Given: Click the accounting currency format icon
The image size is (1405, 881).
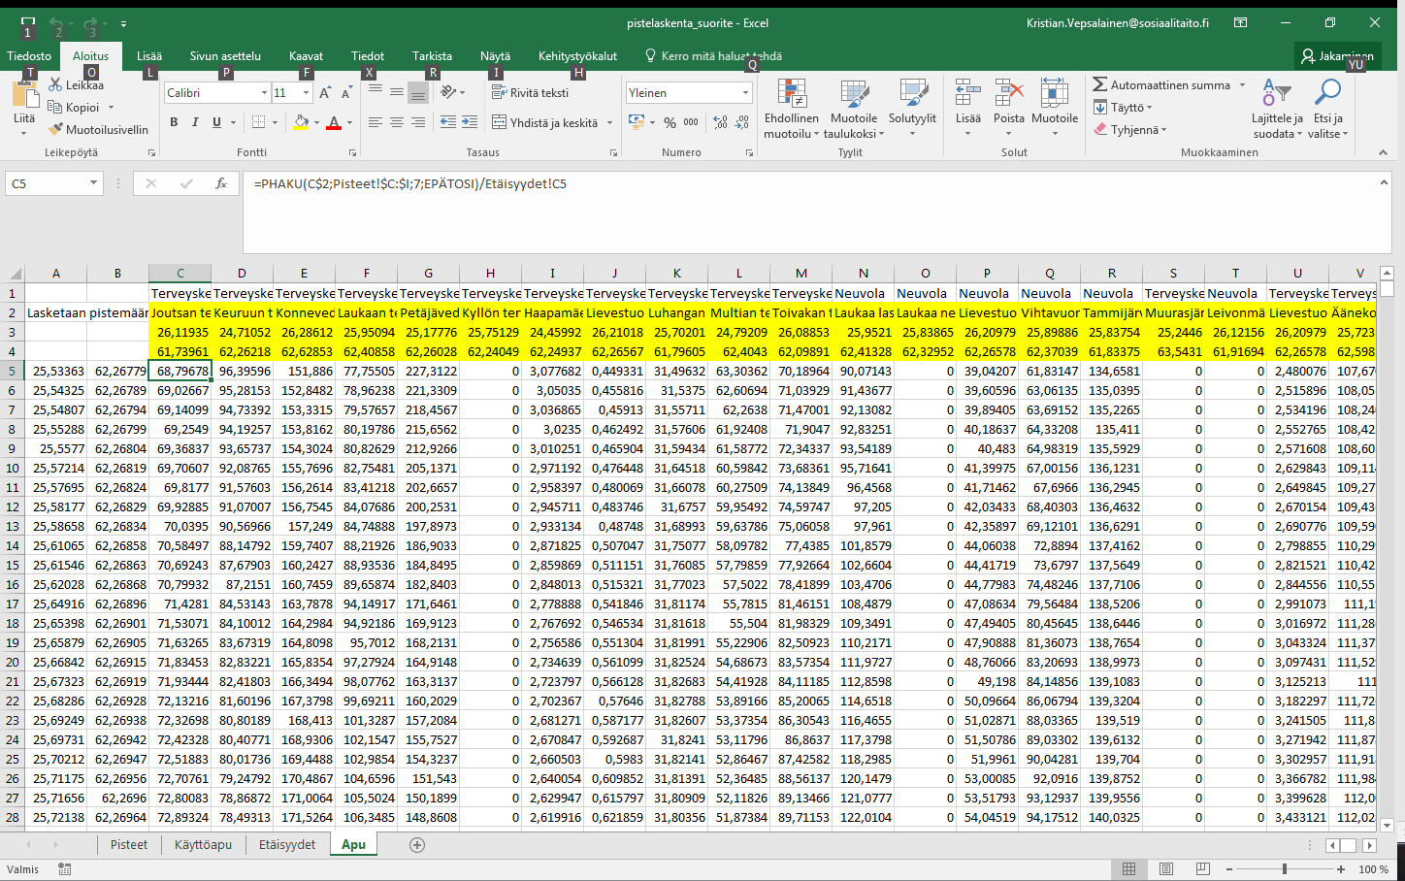Looking at the screenshot, I should coord(636,122).
